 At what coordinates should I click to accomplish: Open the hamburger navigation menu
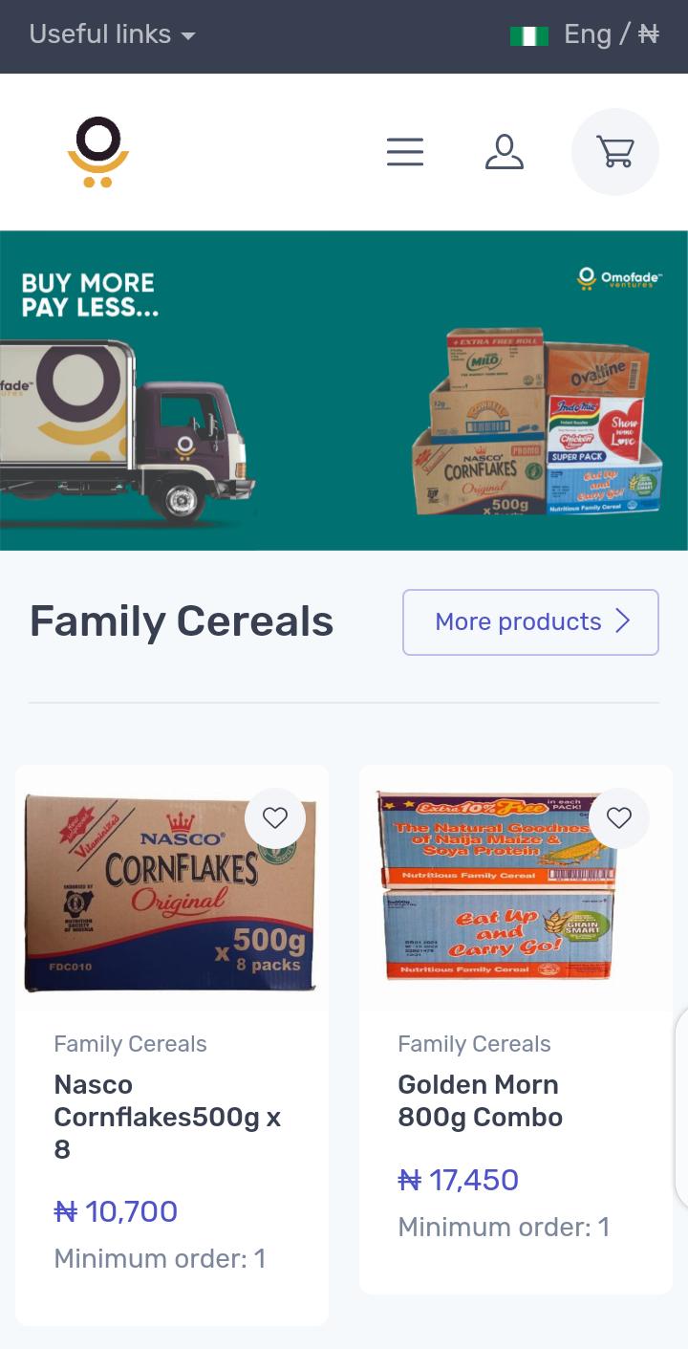(405, 152)
